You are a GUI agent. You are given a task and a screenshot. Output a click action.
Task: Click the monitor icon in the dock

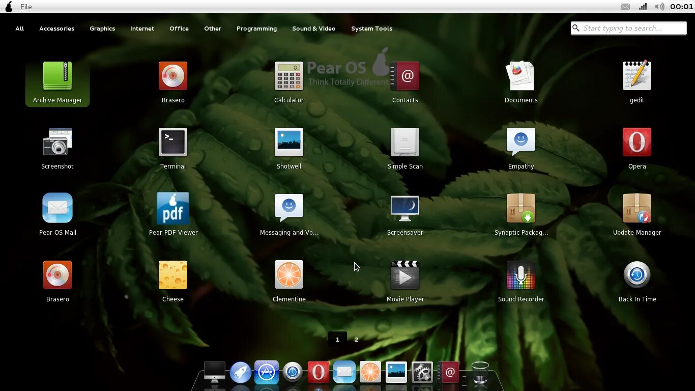[x=214, y=372]
